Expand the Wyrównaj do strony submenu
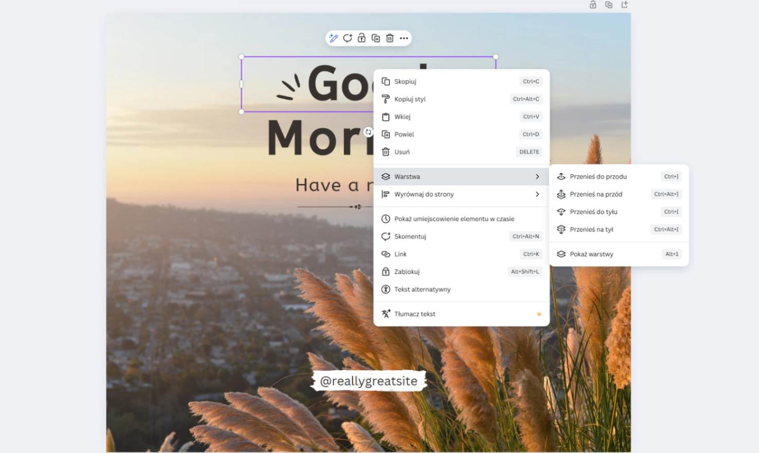The image size is (759, 453). point(461,194)
